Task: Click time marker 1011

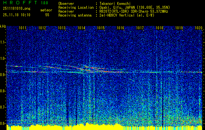Action: pos(23,28)
